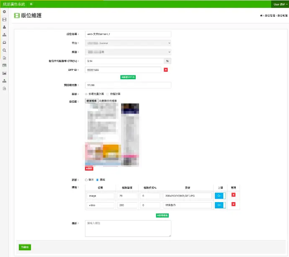Screen dimensions: 289x257
Task: Click the magnifier search icon in sidebar
Action: [x=4, y=50]
